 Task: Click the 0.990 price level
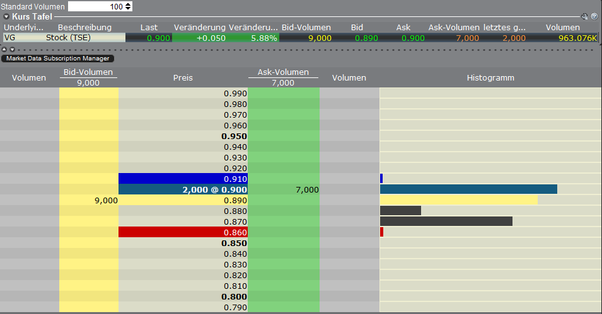tap(235, 93)
